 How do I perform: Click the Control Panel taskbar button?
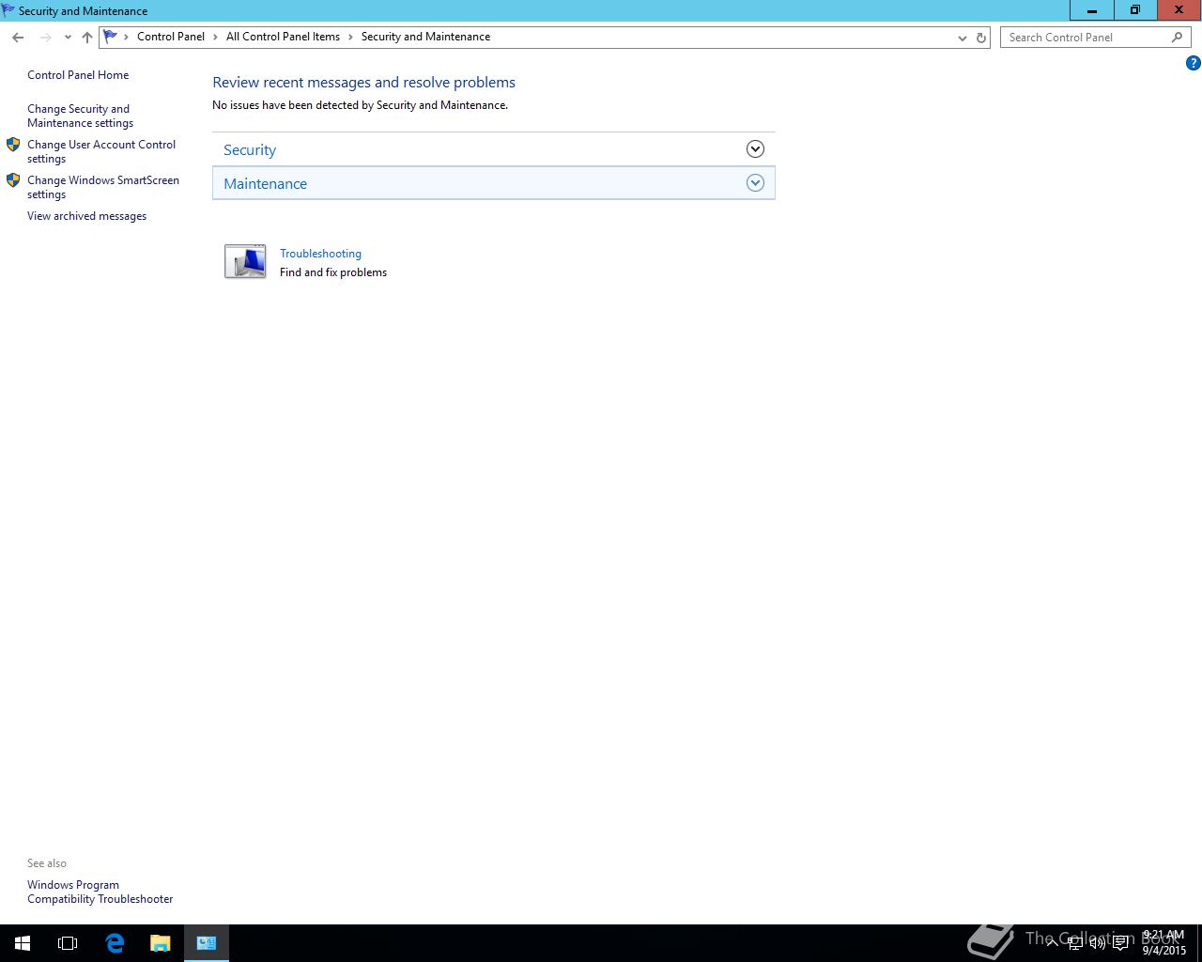coord(207,943)
